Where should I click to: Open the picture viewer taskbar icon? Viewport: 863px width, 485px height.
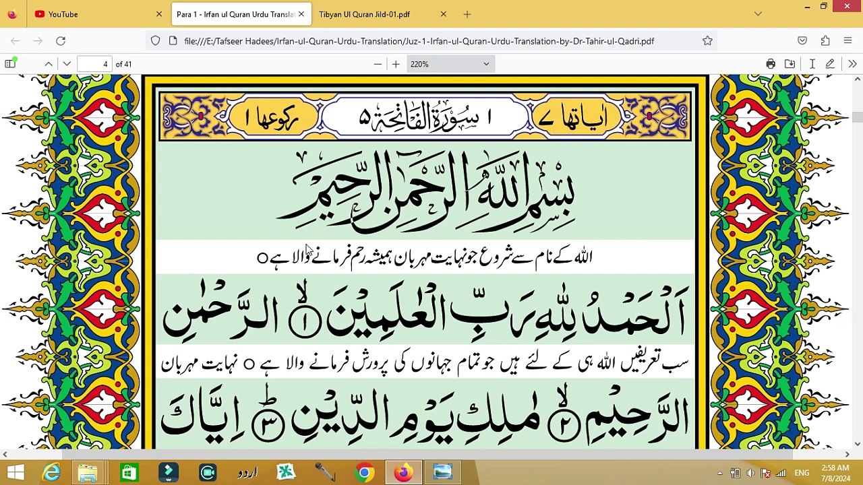[442, 473]
